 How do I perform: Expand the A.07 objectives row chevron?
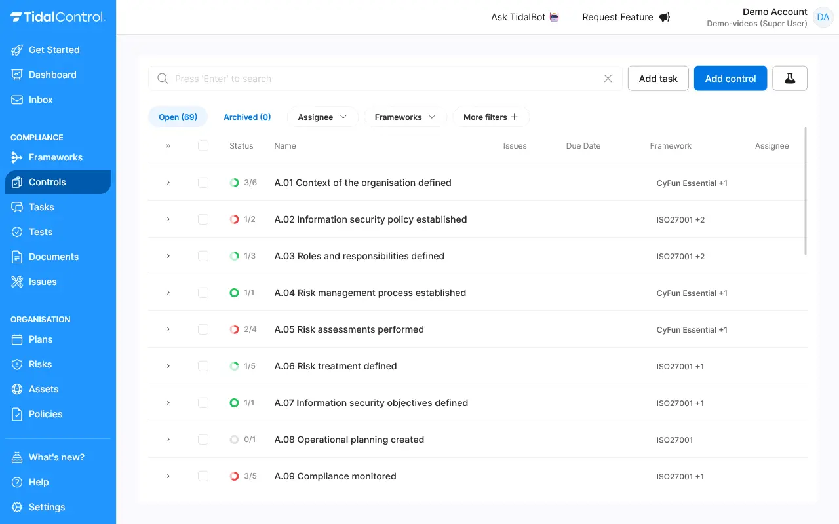168,403
